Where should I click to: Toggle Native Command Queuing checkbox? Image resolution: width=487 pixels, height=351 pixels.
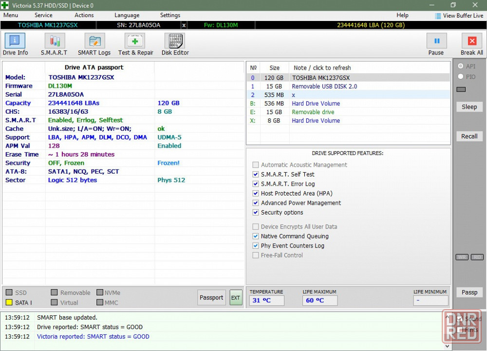point(255,236)
